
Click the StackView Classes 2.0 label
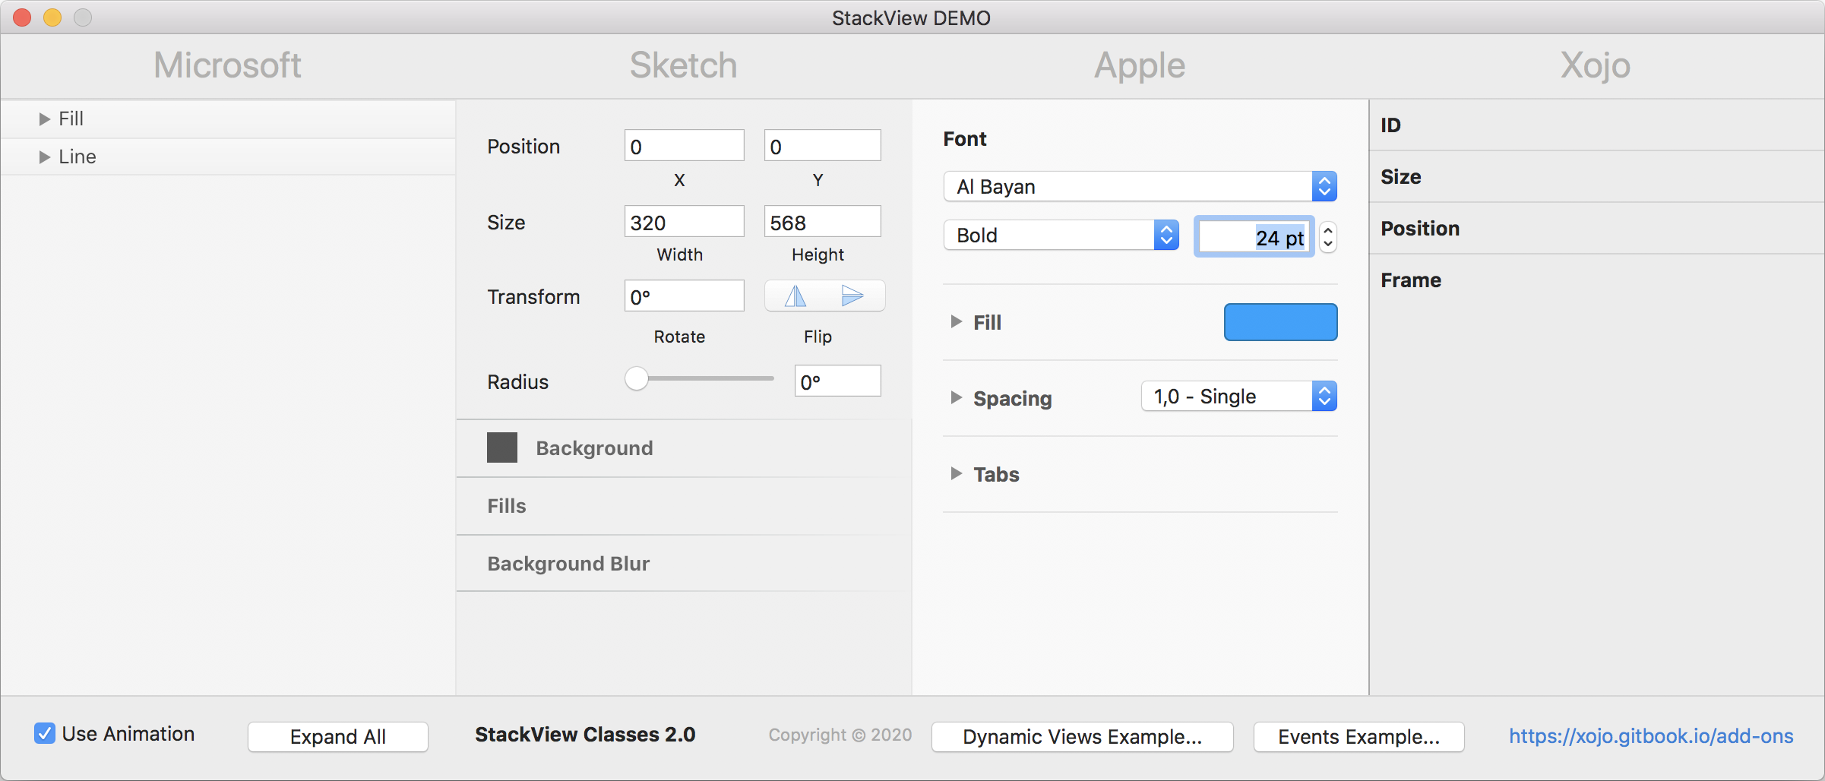(x=585, y=735)
